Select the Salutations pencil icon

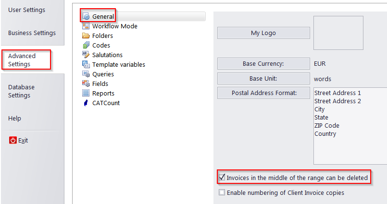click(x=86, y=54)
